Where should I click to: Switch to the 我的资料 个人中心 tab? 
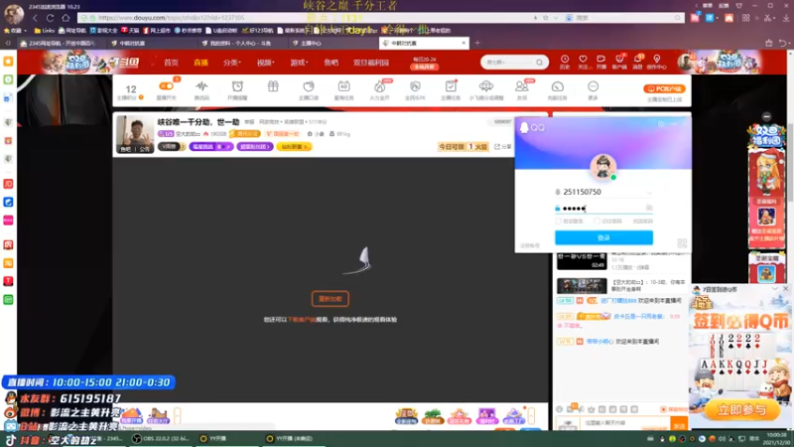tap(240, 43)
